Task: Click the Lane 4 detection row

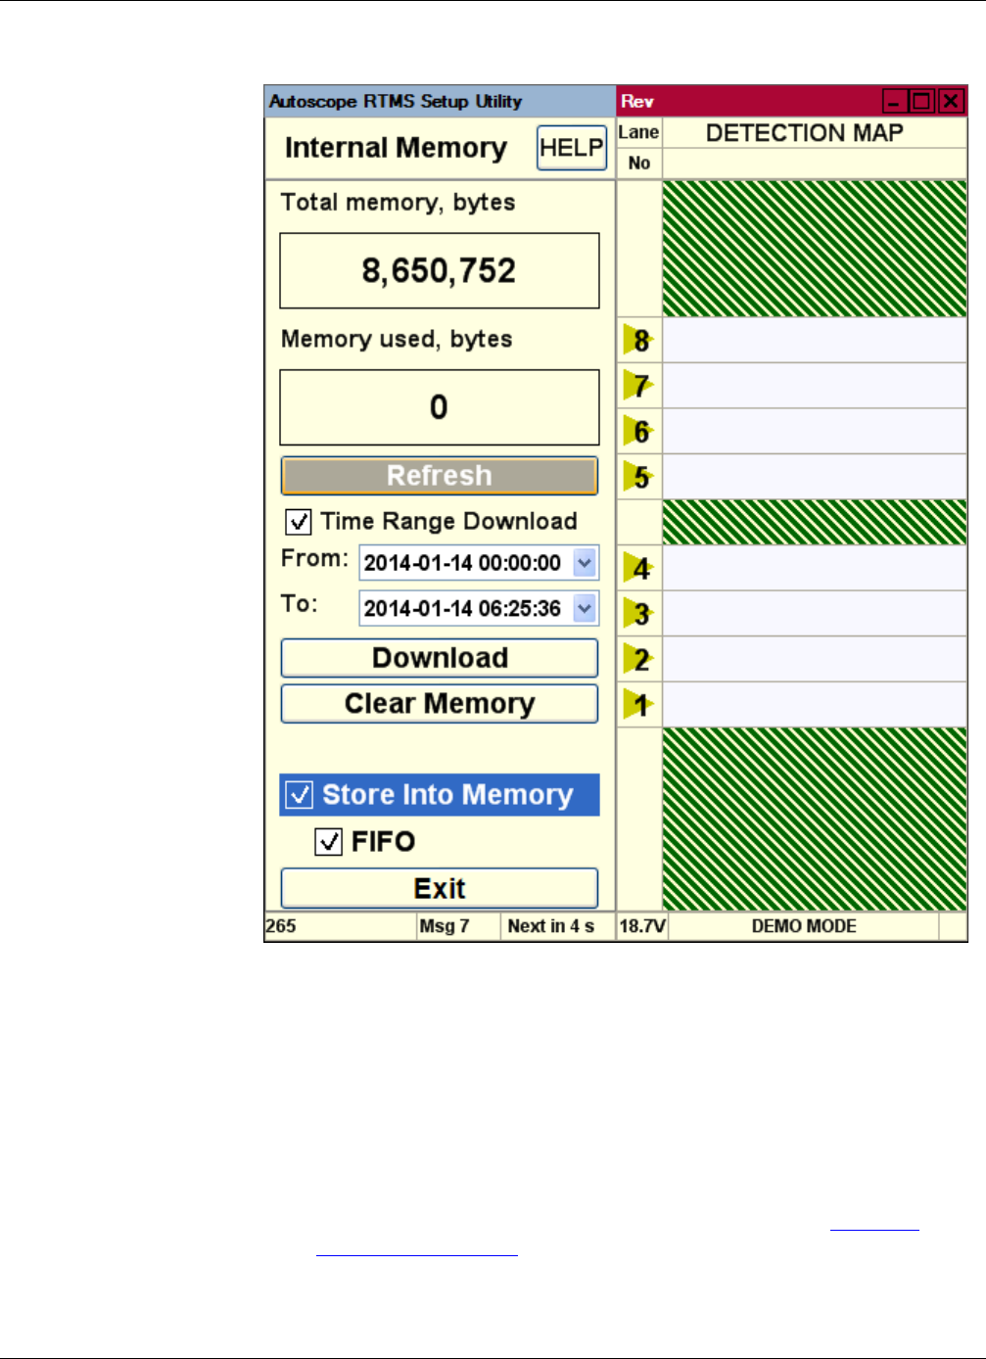Action: (815, 568)
